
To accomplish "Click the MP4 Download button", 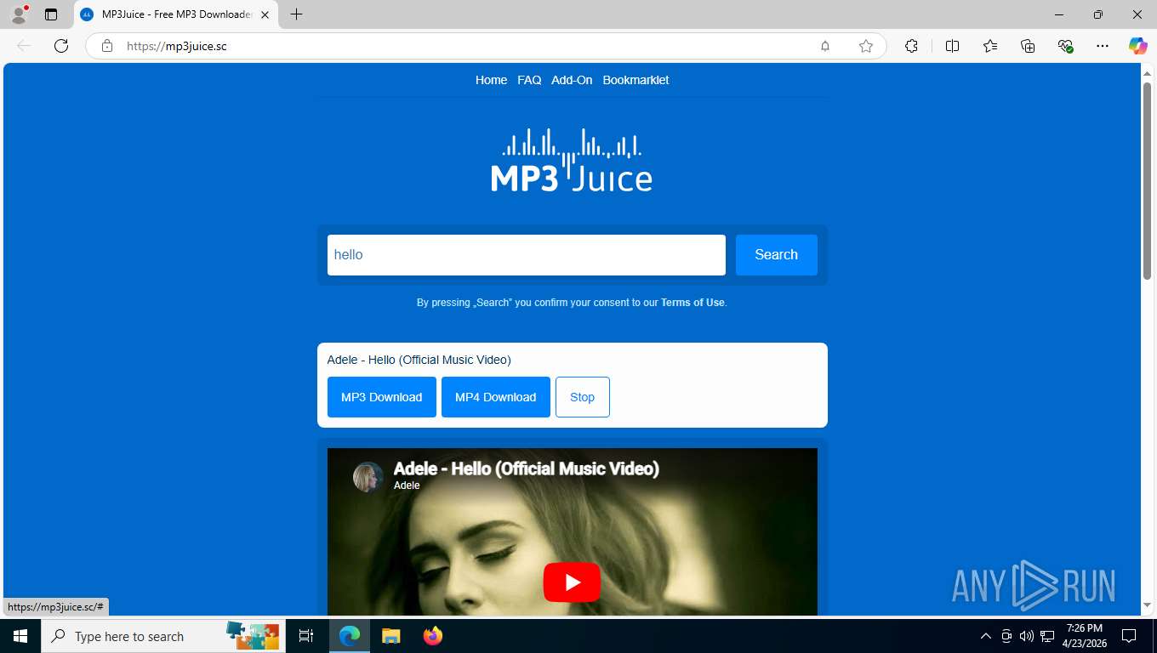I will 496,397.
